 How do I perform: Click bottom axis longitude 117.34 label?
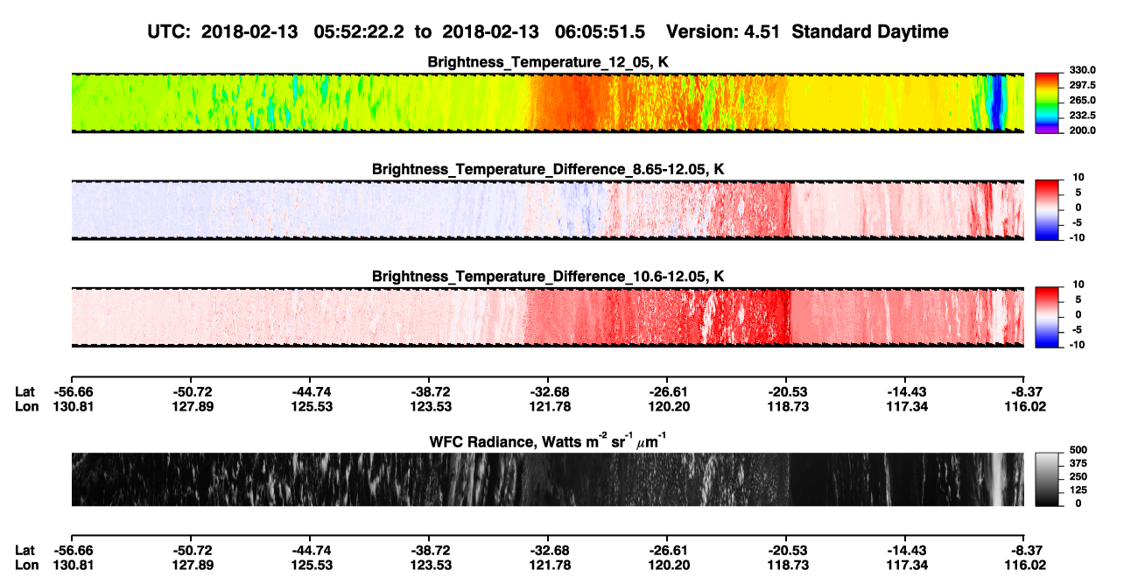pyautogui.click(x=905, y=565)
